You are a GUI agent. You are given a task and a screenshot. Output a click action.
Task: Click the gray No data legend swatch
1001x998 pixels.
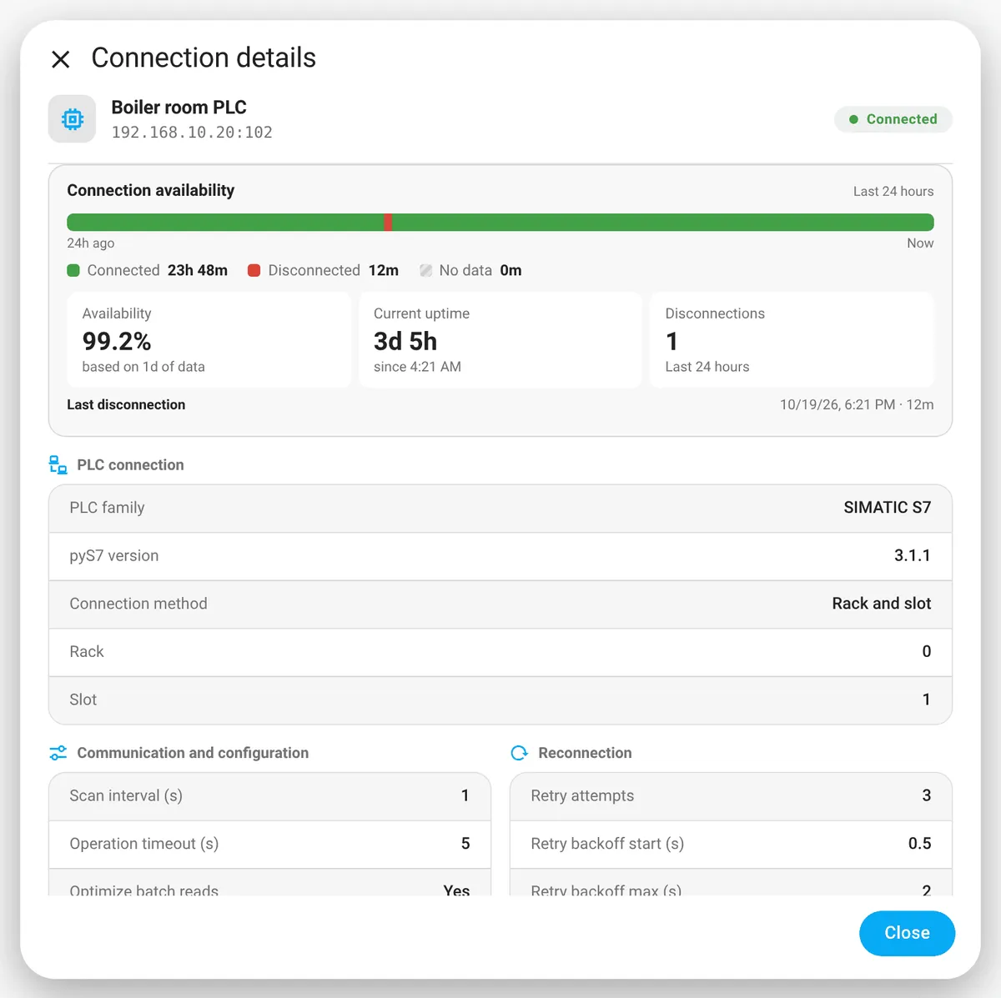425,270
